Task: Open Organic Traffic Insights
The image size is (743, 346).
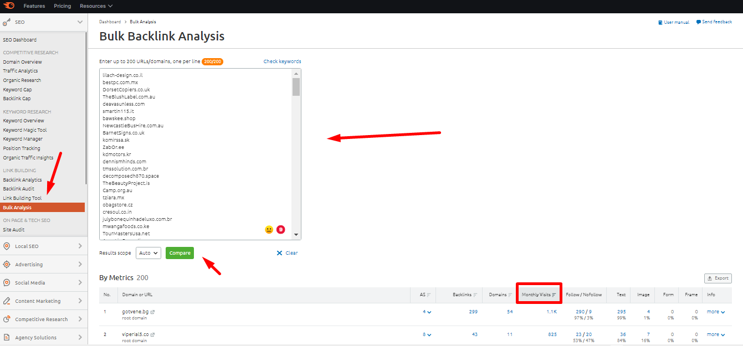Action: [28, 158]
